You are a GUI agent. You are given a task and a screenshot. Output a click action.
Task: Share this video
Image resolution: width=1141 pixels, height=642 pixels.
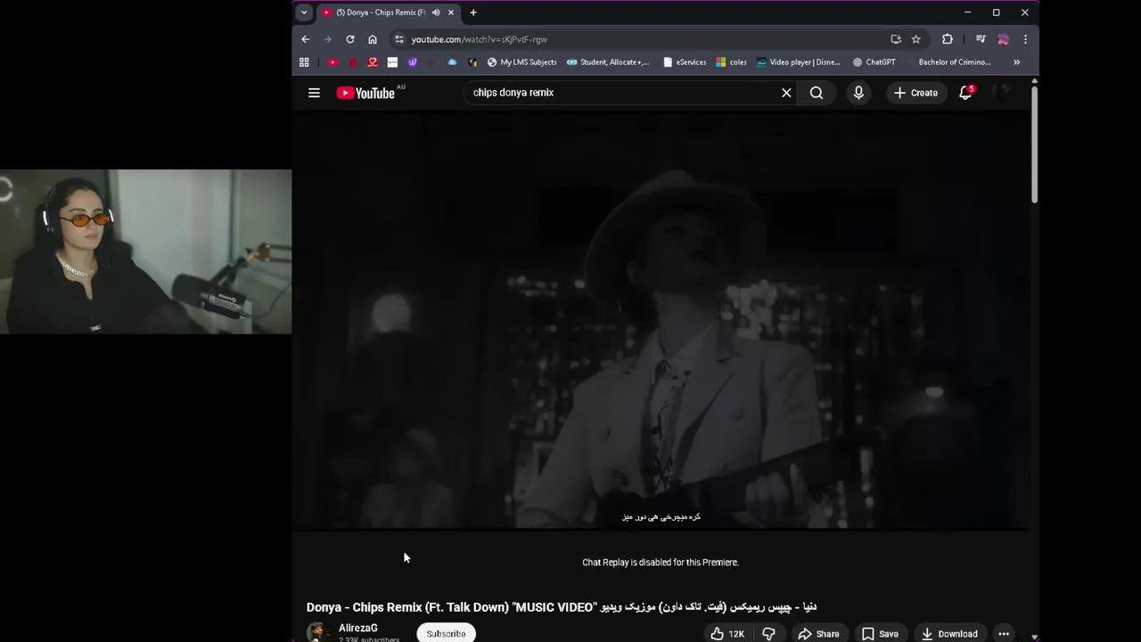pyautogui.click(x=818, y=633)
